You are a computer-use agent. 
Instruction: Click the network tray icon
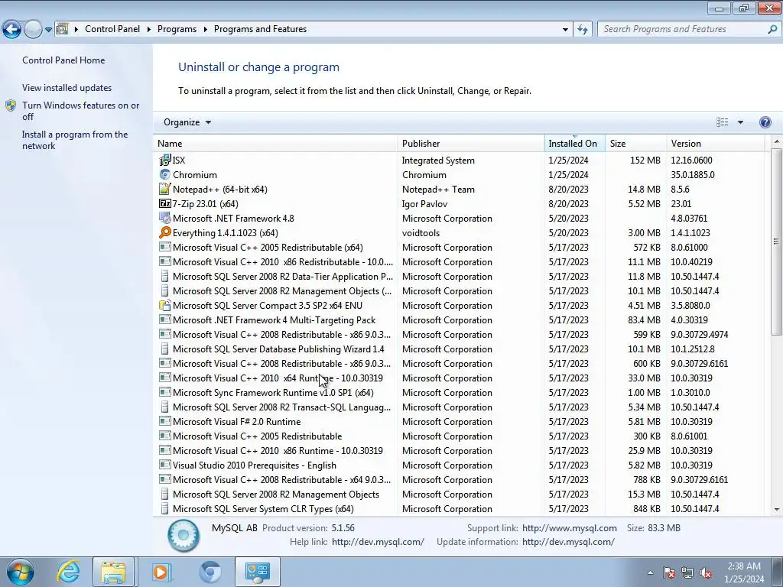point(687,572)
